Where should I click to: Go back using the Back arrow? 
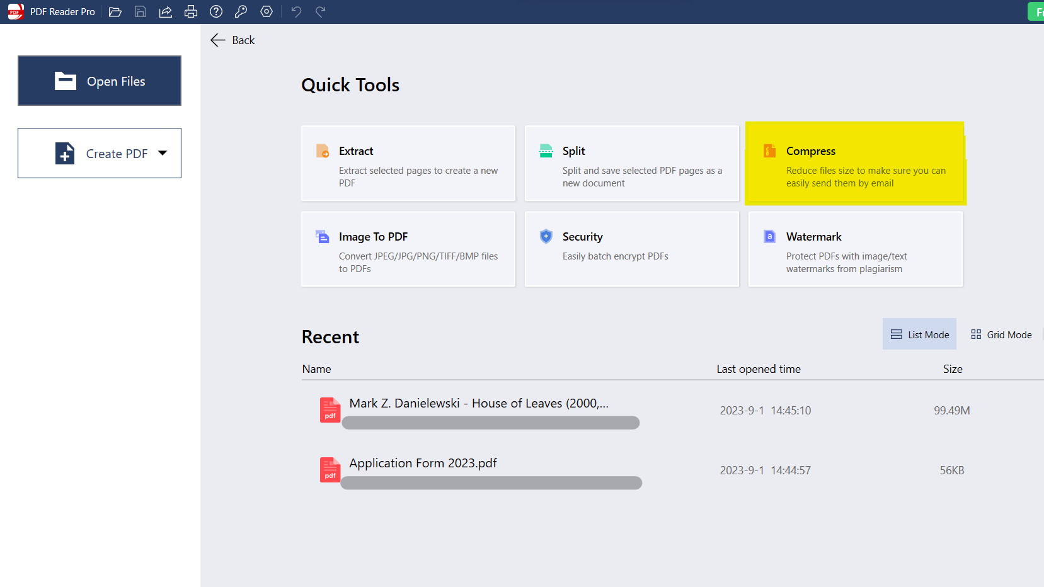(x=232, y=40)
